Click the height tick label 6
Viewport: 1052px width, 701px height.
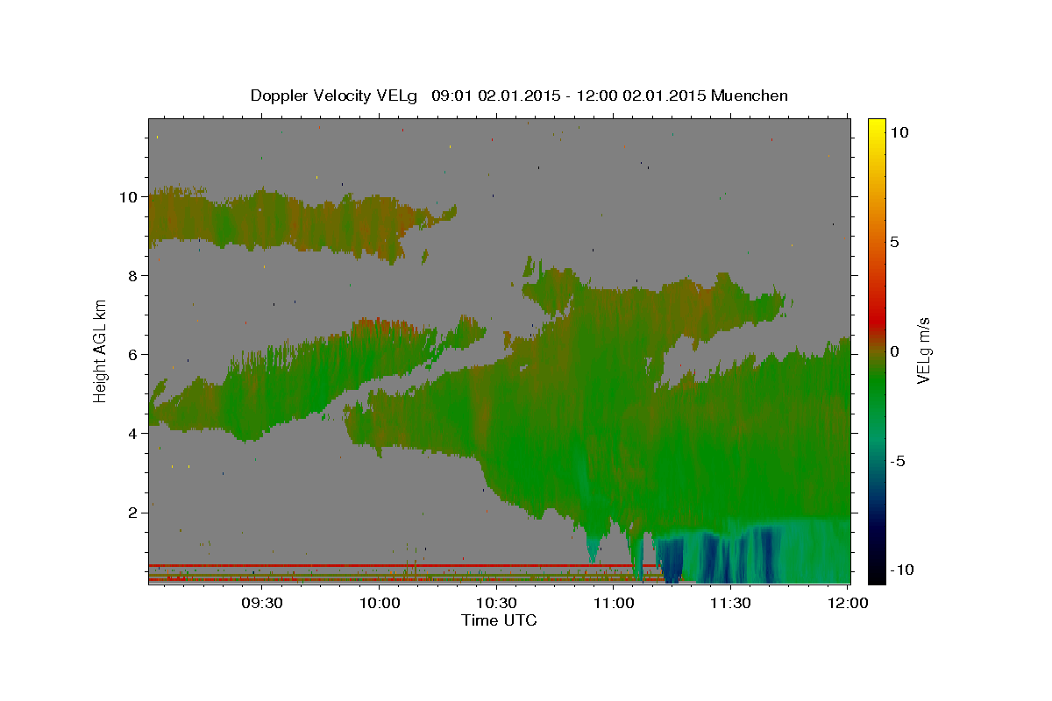tap(134, 355)
